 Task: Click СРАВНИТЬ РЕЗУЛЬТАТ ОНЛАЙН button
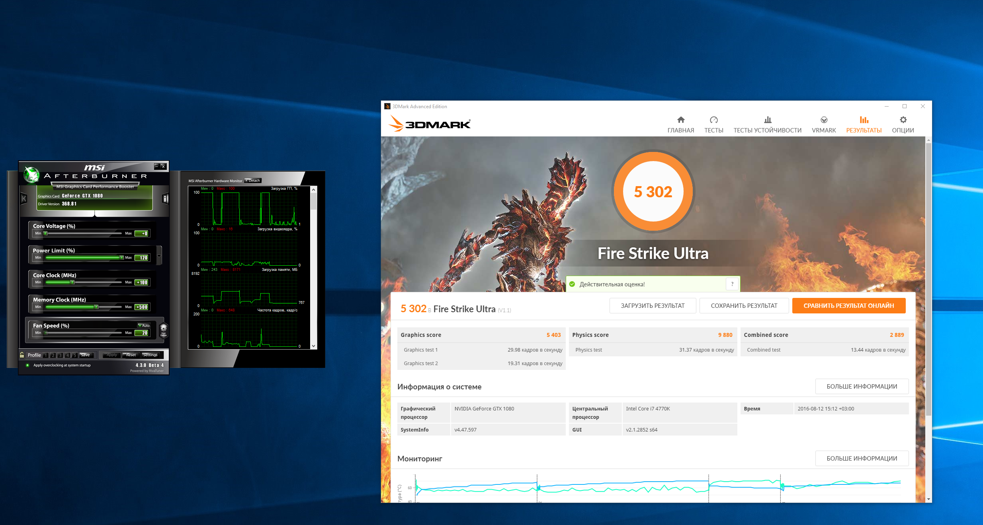(848, 305)
